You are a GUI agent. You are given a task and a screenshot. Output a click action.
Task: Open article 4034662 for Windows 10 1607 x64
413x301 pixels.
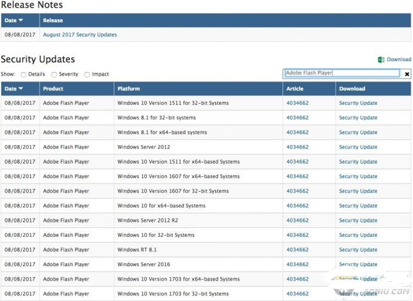click(x=297, y=176)
